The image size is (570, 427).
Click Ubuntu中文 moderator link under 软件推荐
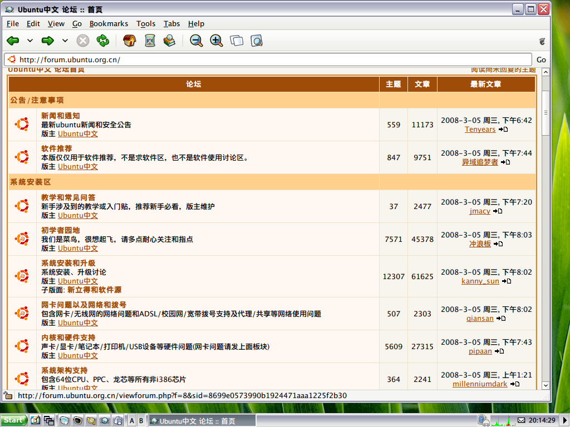78,167
